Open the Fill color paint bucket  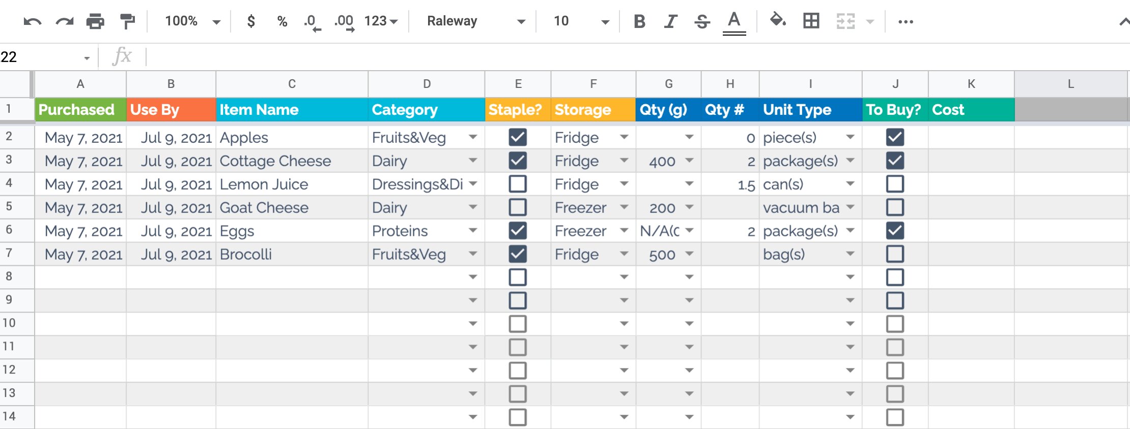pos(777,21)
